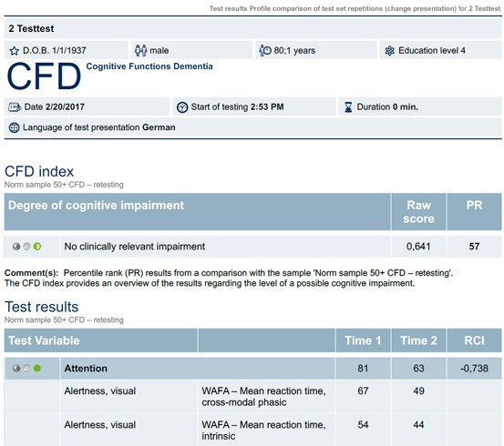Screen dimensions: 504x446
Task: Click the globe icon beside Language of test presentation
Action: click(15, 127)
